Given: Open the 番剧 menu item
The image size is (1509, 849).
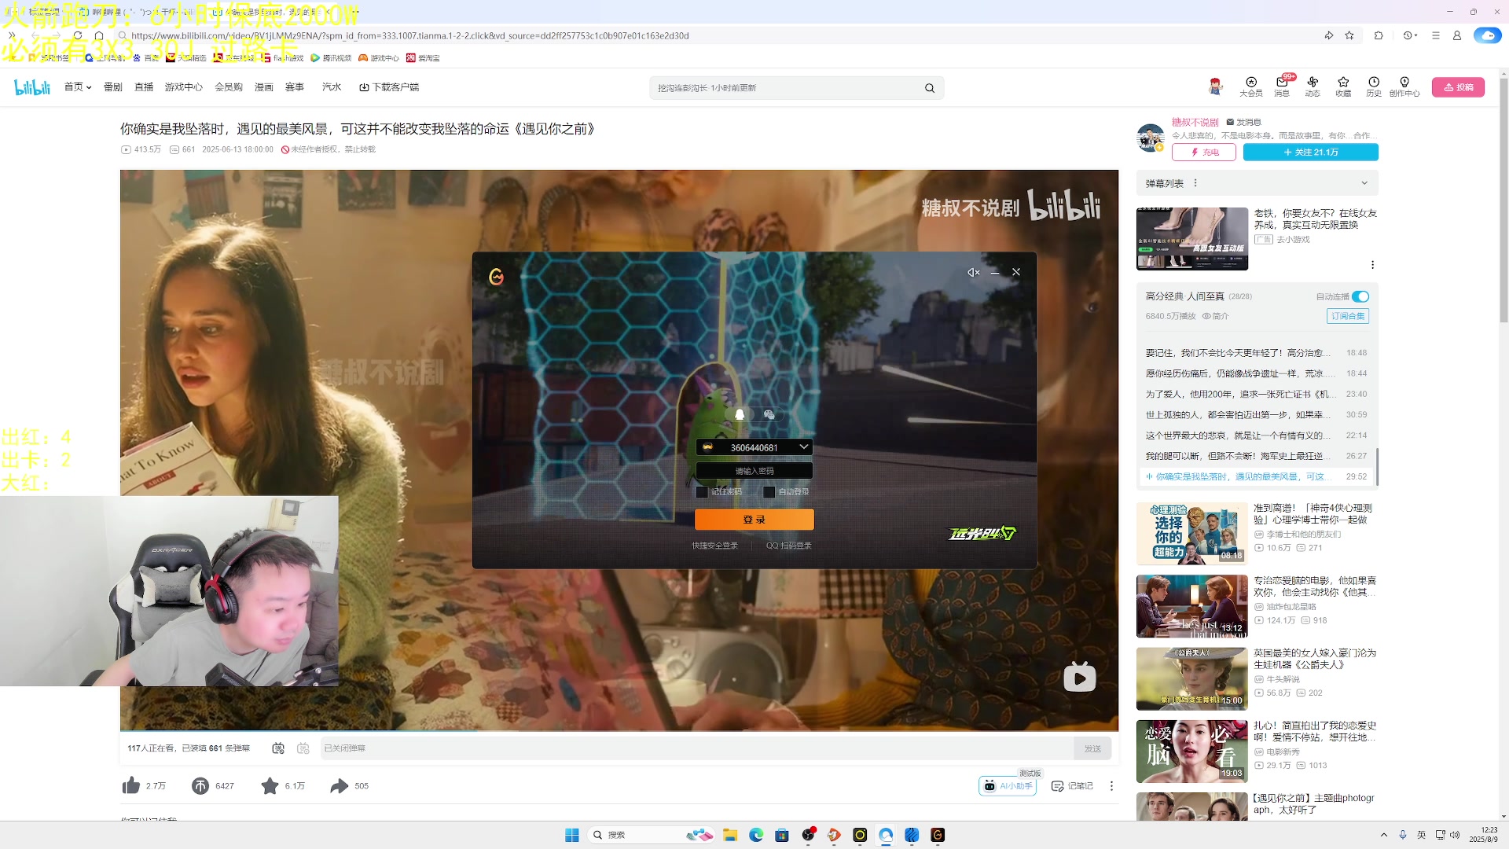Looking at the screenshot, I should tap(113, 87).
